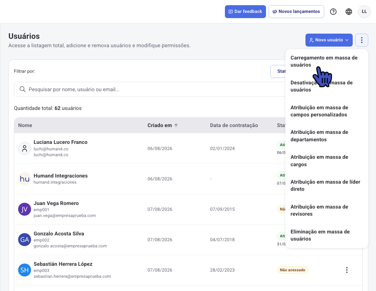Open the help question mark icon

(333, 12)
